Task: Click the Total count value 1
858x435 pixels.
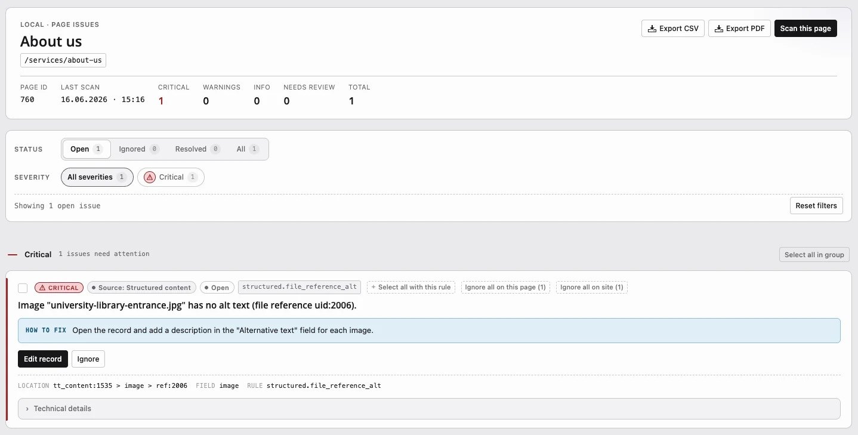Action: 351,101
